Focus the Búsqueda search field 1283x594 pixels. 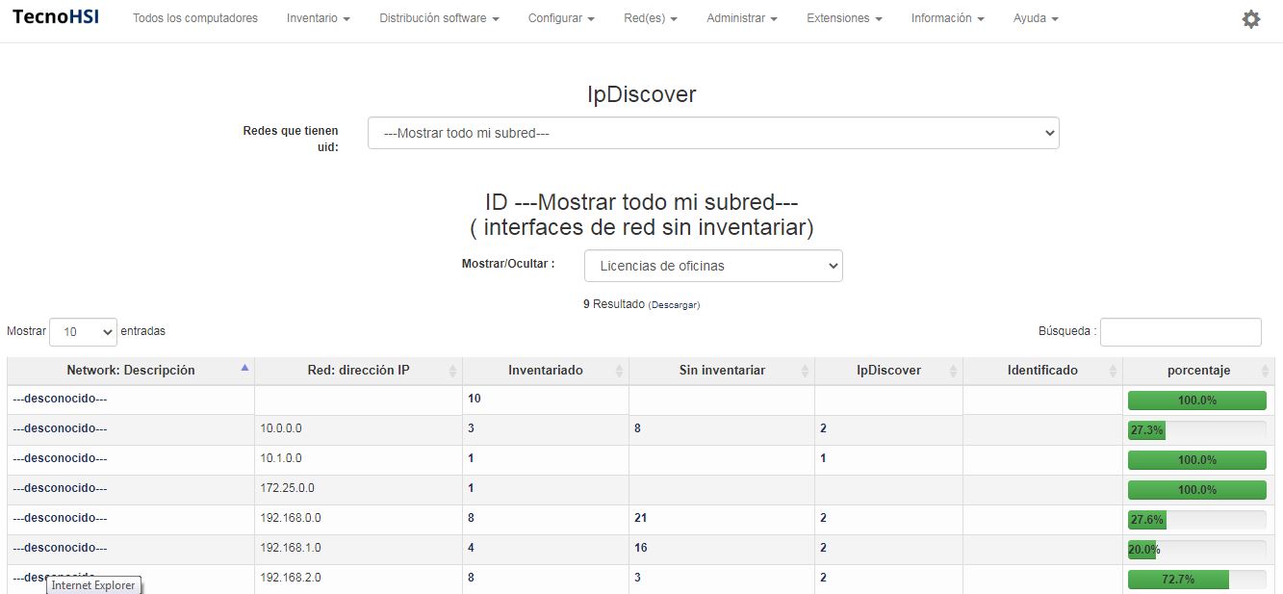click(x=1180, y=332)
